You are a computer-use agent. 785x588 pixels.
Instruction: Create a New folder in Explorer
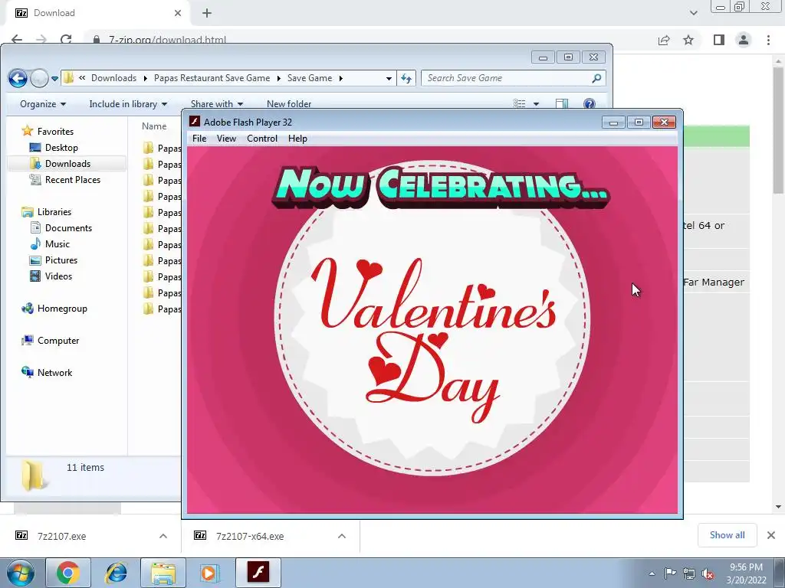pos(289,104)
